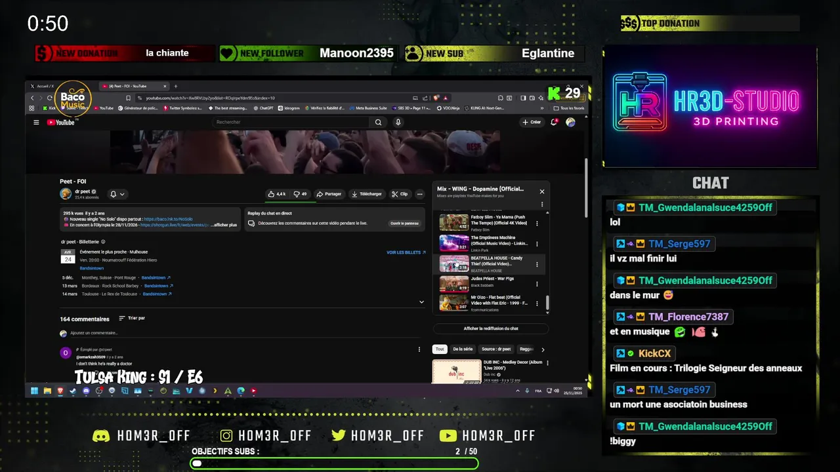Image resolution: width=840 pixels, height=472 pixels.
Task: Open the YouTube hamburger guide menu
Action: 36,122
